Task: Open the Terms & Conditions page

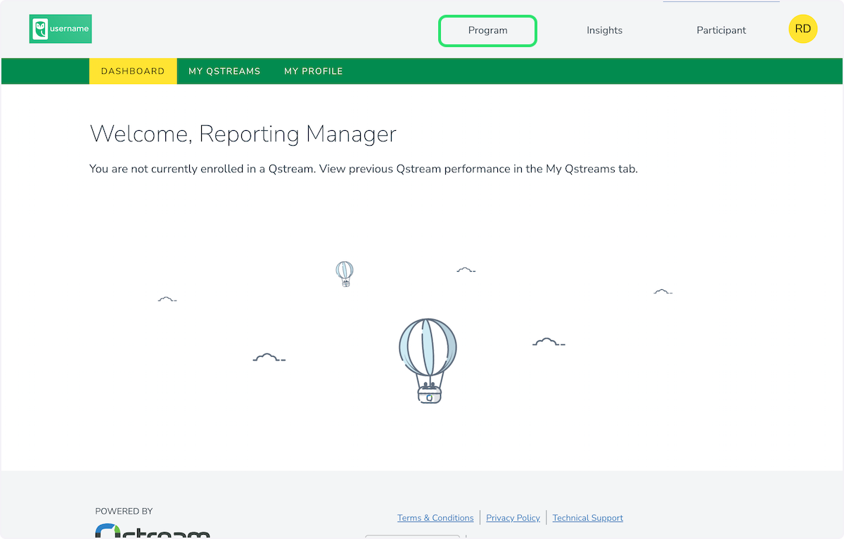Action: (435, 518)
